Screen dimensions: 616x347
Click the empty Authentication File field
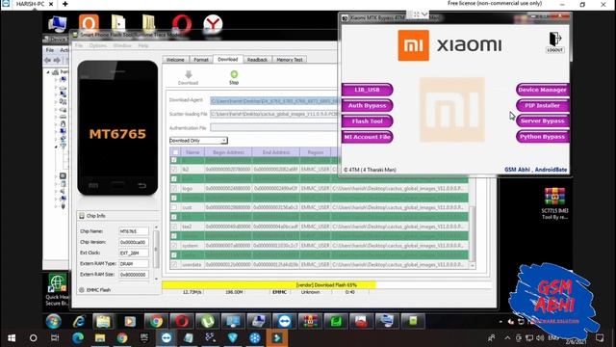tap(274, 127)
